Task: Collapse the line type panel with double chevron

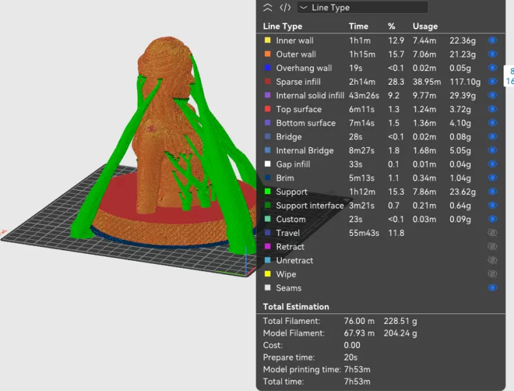Action: coord(267,8)
